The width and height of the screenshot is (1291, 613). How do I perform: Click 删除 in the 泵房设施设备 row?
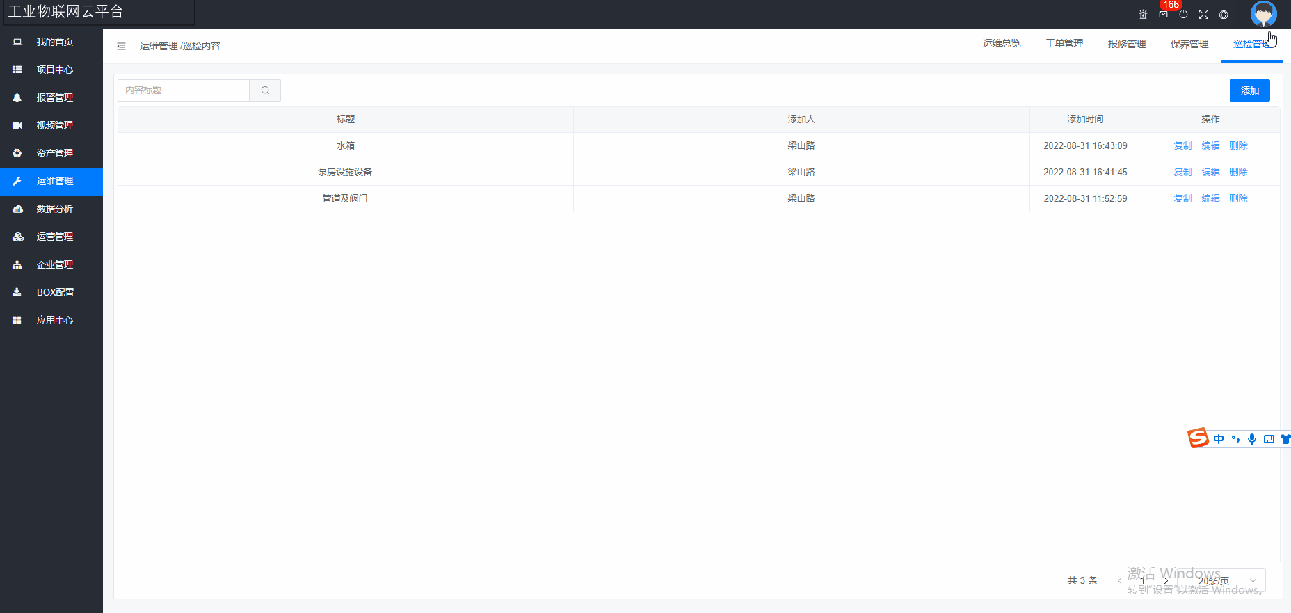point(1238,173)
